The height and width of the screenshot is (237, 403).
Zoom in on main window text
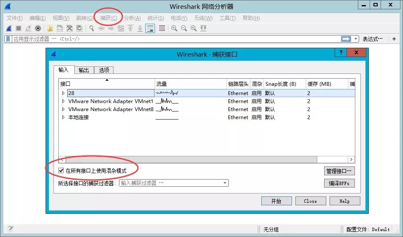[x=174, y=28]
